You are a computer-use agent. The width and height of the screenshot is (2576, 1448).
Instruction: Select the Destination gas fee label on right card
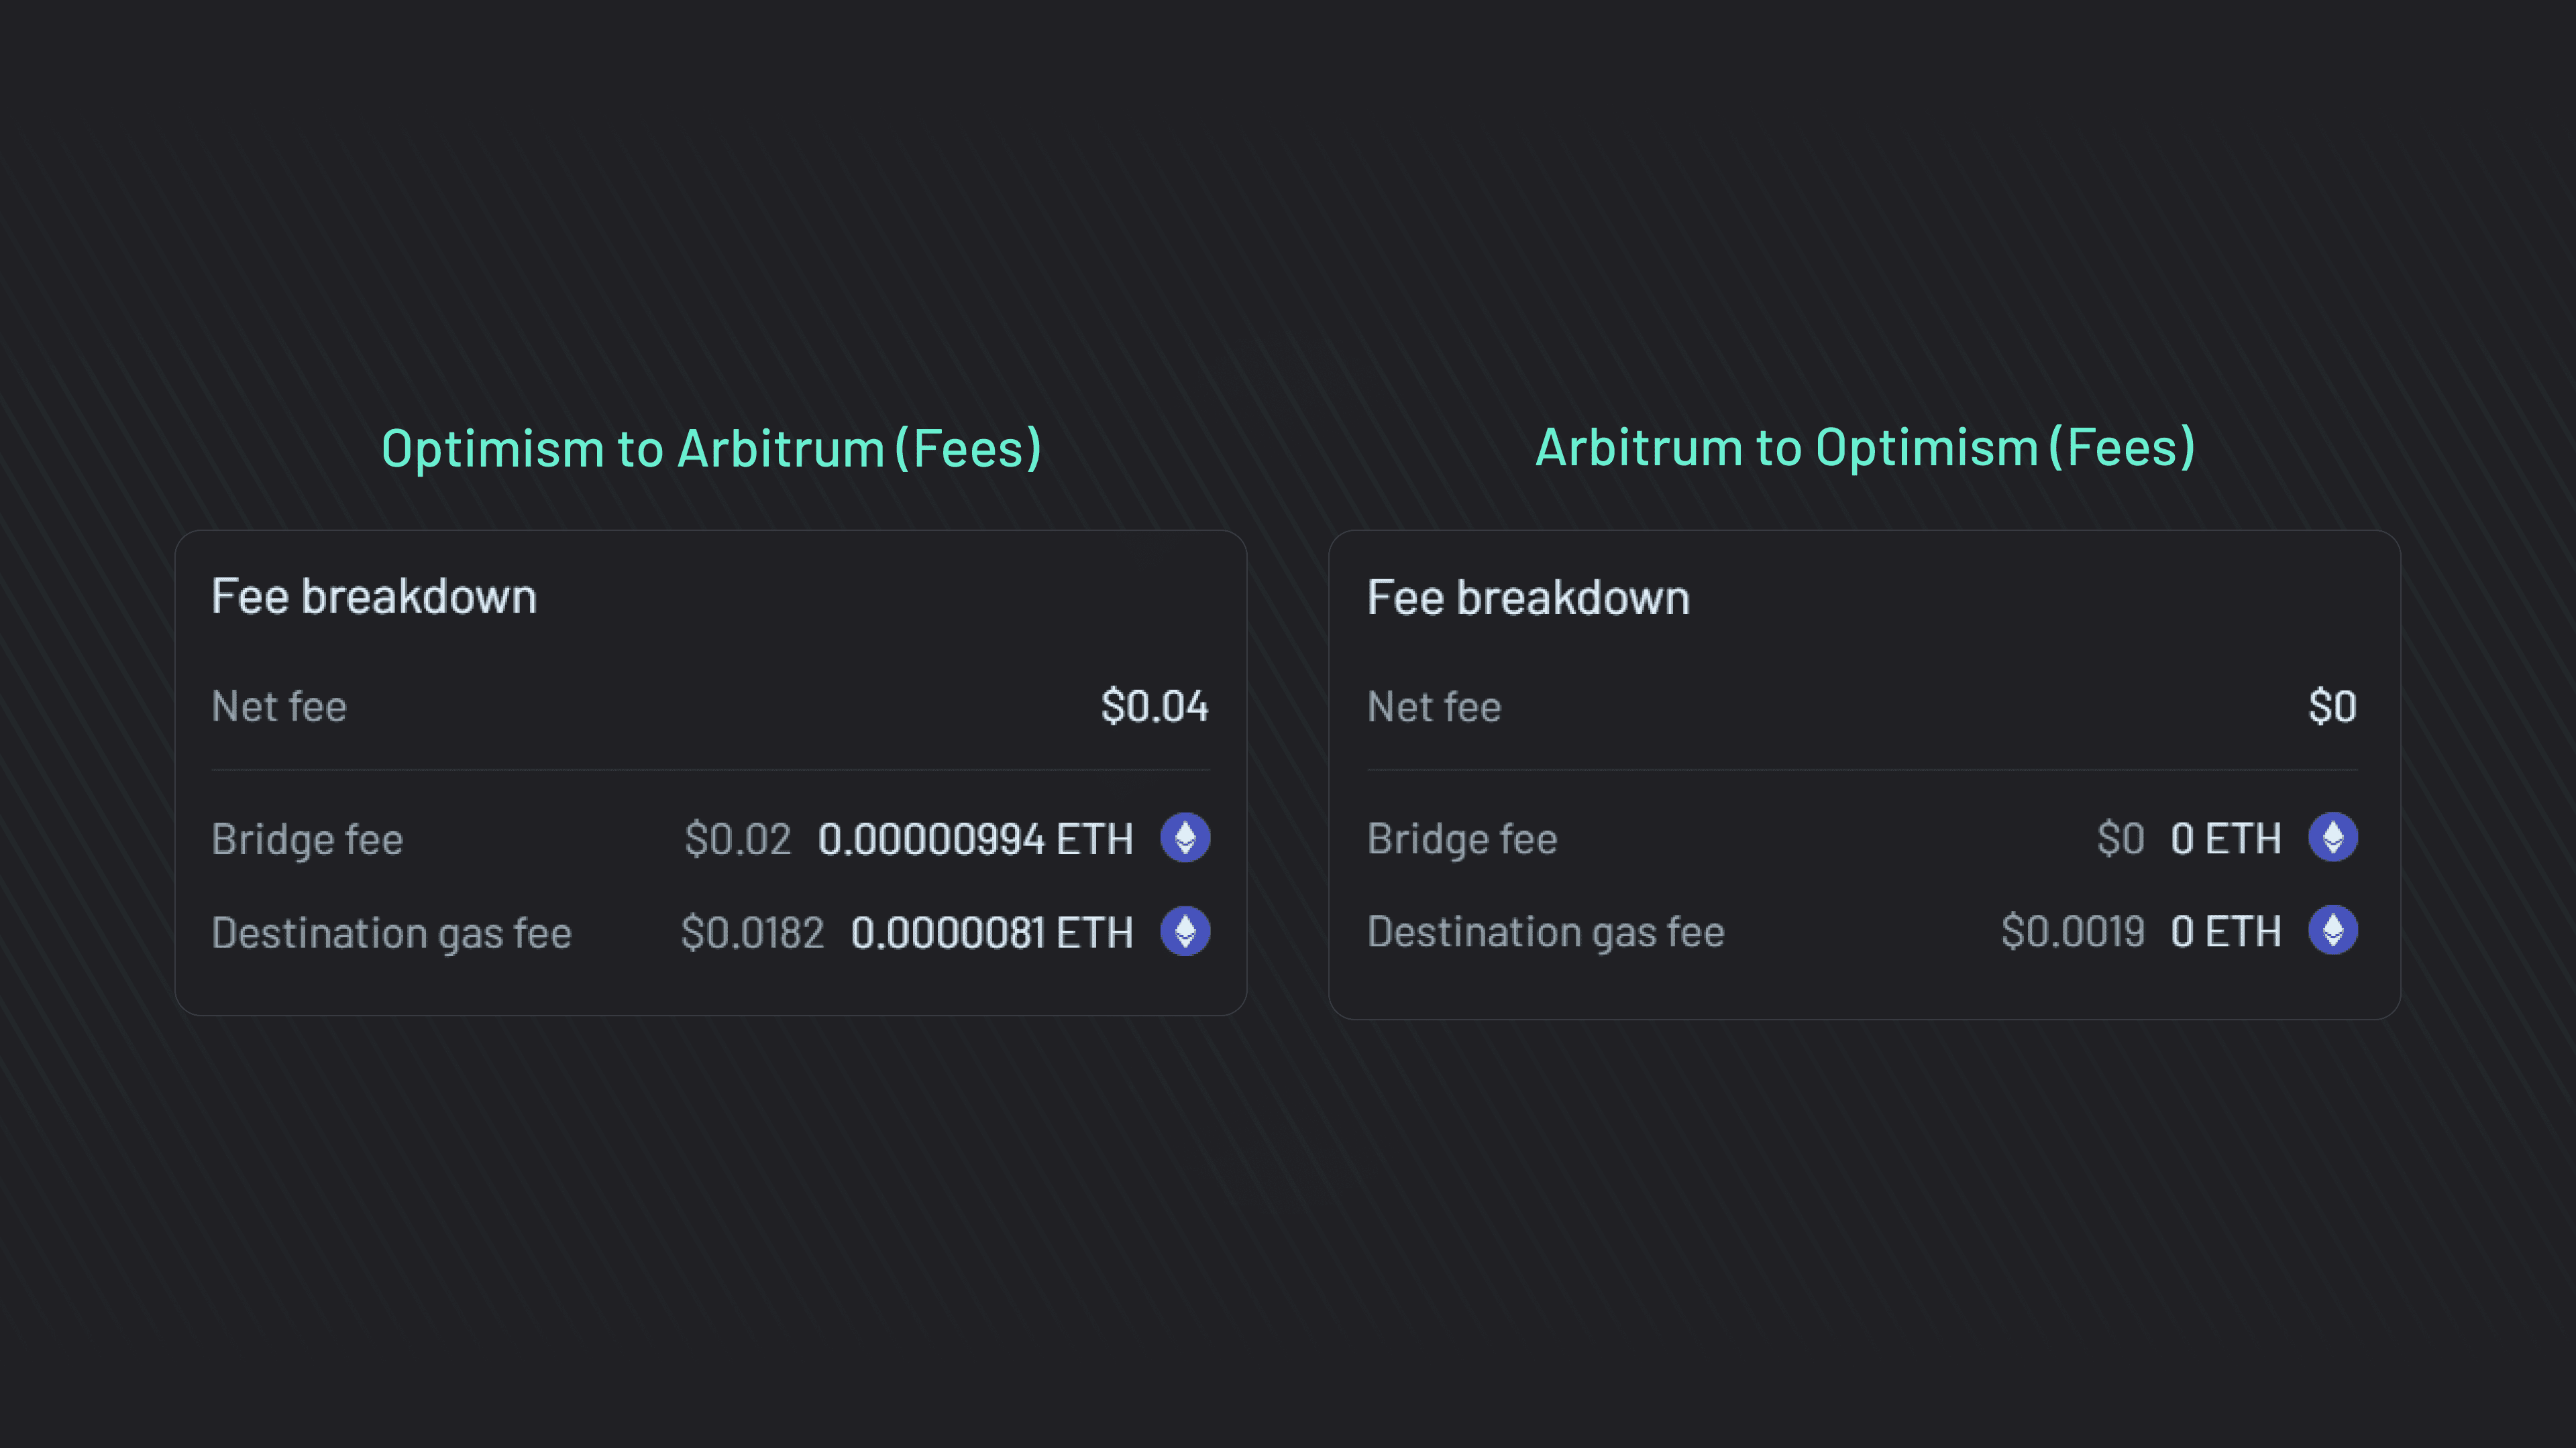click(x=1545, y=931)
